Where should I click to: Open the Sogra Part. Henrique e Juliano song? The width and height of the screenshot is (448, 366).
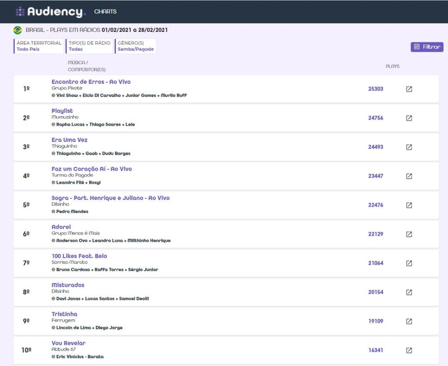point(110,198)
